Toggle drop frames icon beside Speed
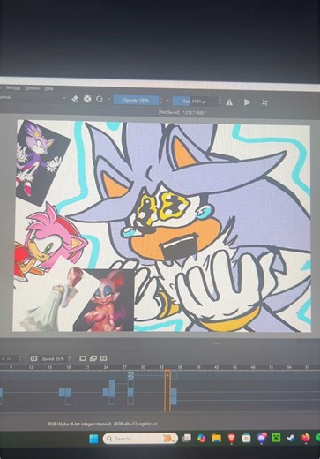This screenshot has height=459, width=320. pos(33,358)
